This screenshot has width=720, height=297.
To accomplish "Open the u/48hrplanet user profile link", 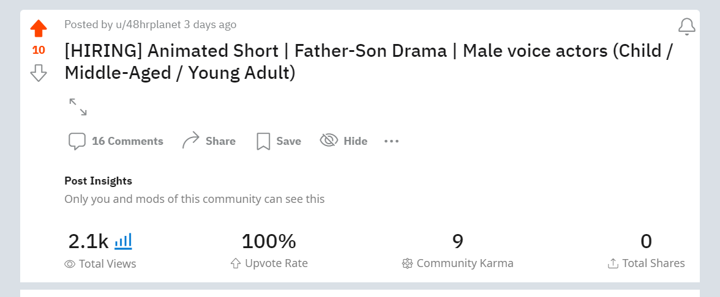I will tap(148, 24).
